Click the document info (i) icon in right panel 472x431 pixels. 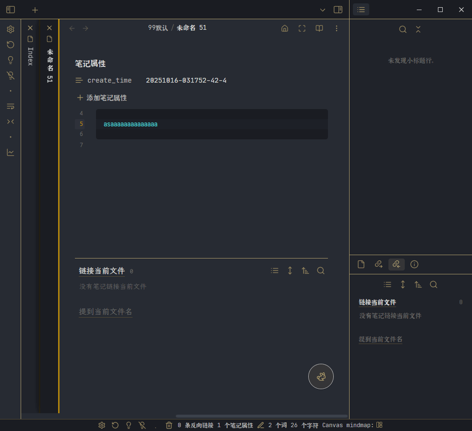[x=414, y=264]
